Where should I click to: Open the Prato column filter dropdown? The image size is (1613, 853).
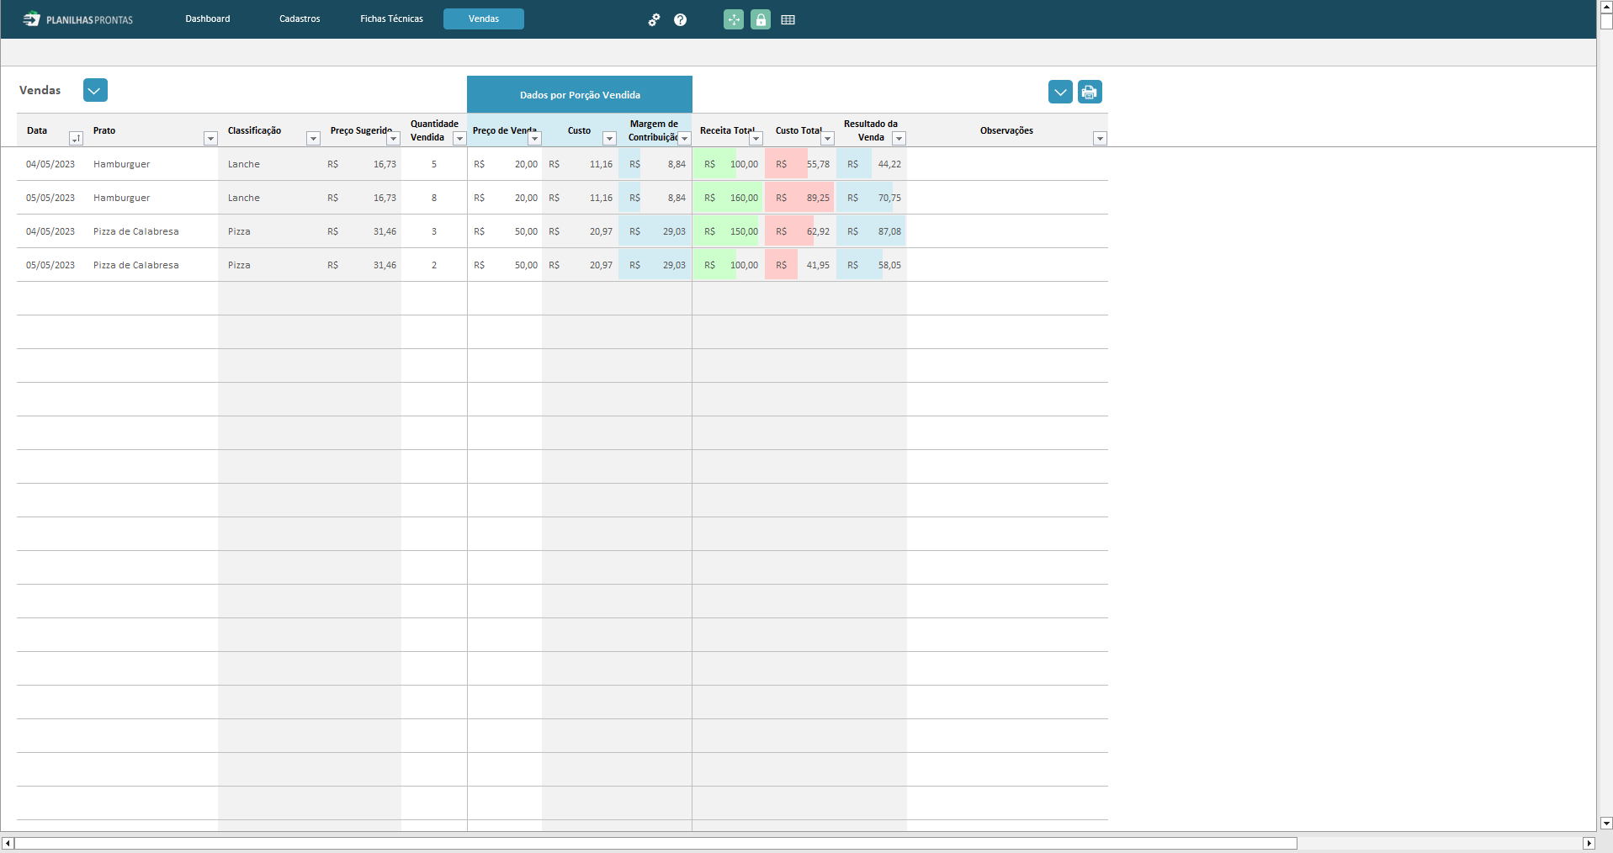[210, 139]
